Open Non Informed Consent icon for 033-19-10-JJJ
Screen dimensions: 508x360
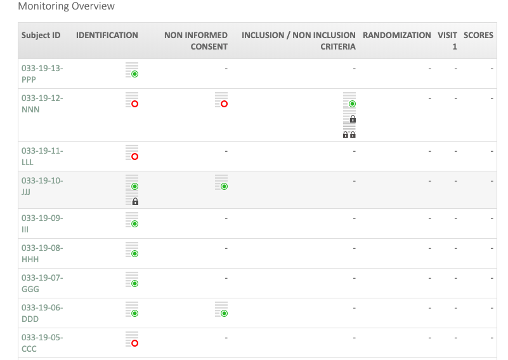click(221, 182)
